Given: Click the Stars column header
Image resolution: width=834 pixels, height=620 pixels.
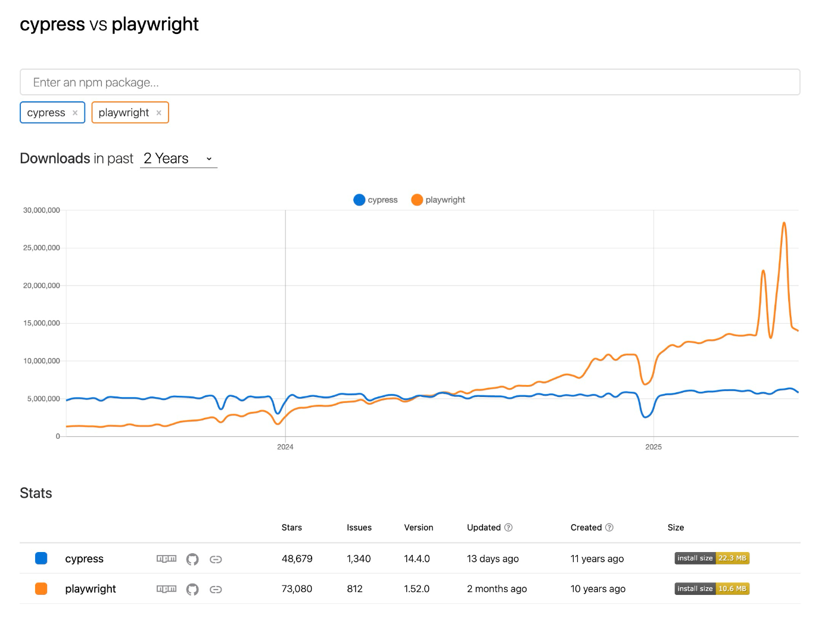Looking at the screenshot, I should click(292, 528).
